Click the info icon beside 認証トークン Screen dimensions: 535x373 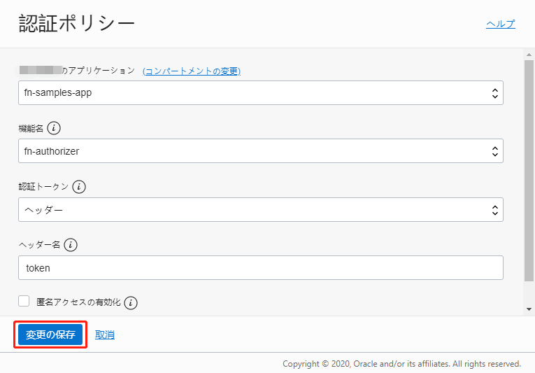tap(79, 187)
